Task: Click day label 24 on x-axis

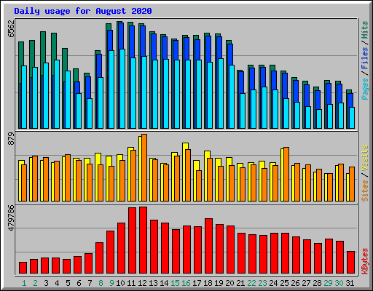Action: click(273, 283)
